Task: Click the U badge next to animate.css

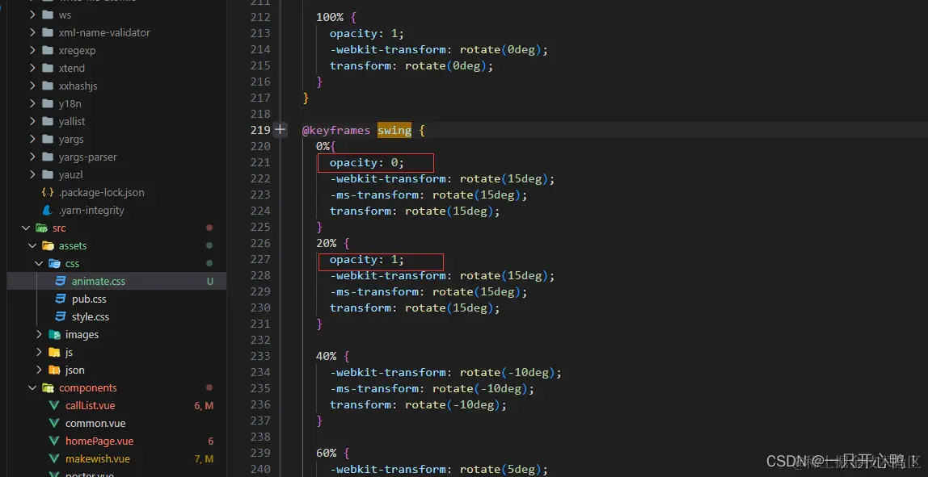Action: coord(210,281)
